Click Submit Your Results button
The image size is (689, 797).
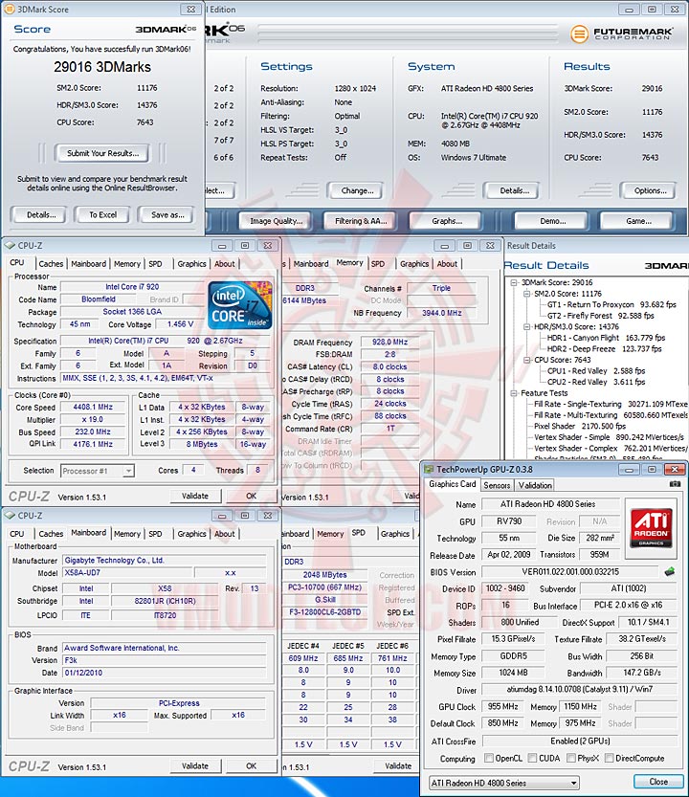pyautogui.click(x=102, y=153)
